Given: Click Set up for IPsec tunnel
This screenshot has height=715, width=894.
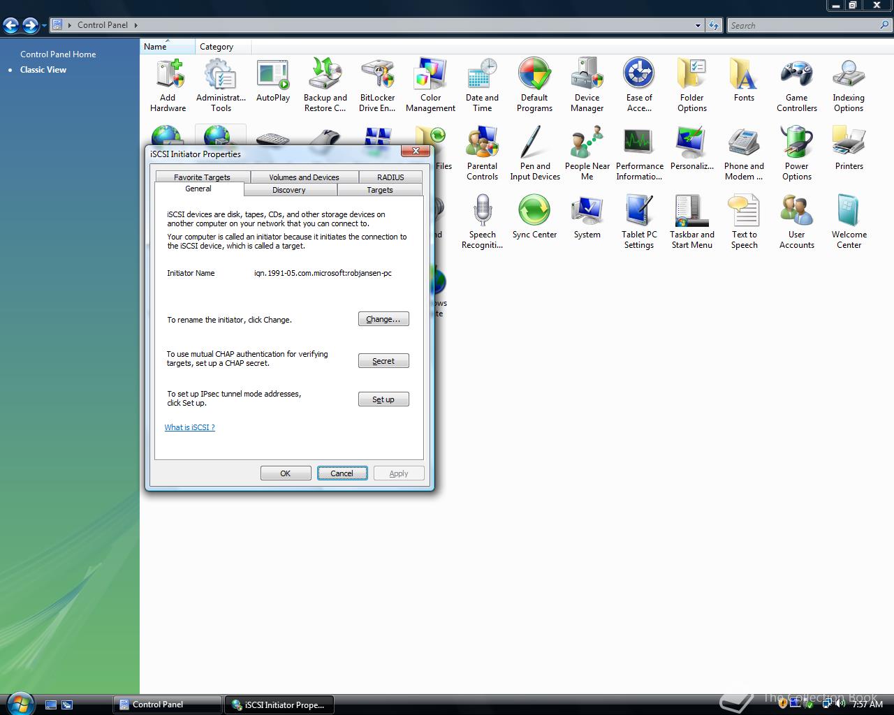Looking at the screenshot, I should [x=383, y=399].
